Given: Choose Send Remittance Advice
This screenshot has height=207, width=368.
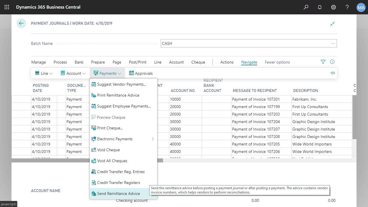Looking at the screenshot, I should tap(124, 193).
